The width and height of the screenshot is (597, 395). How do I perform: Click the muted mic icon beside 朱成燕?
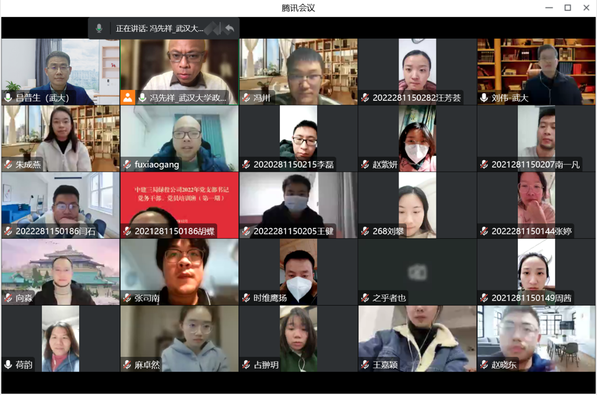[8, 165]
